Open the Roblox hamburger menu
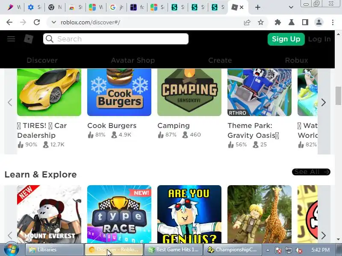342x256 pixels. pyautogui.click(x=11, y=39)
